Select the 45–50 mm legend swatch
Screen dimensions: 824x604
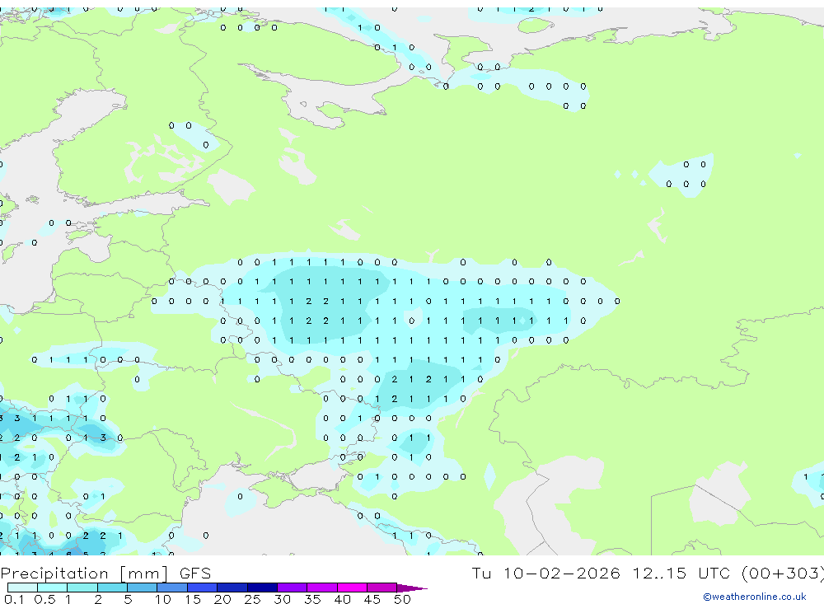382,588
